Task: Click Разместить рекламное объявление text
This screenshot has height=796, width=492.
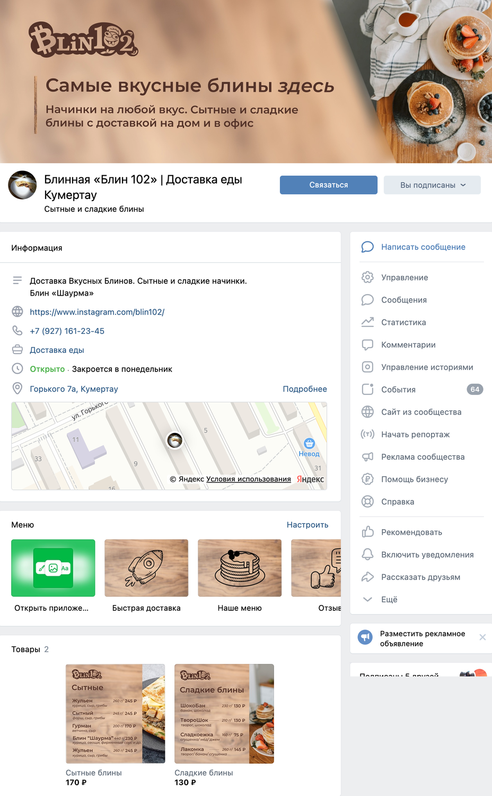Action: [x=423, y=638]
